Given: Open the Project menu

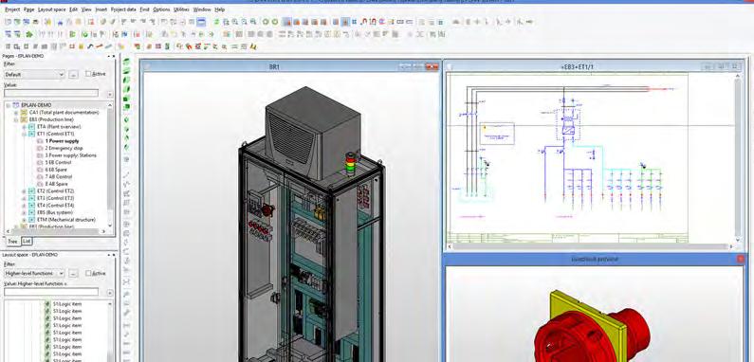Looking at the screenshot, I should (x=12, y=9).
